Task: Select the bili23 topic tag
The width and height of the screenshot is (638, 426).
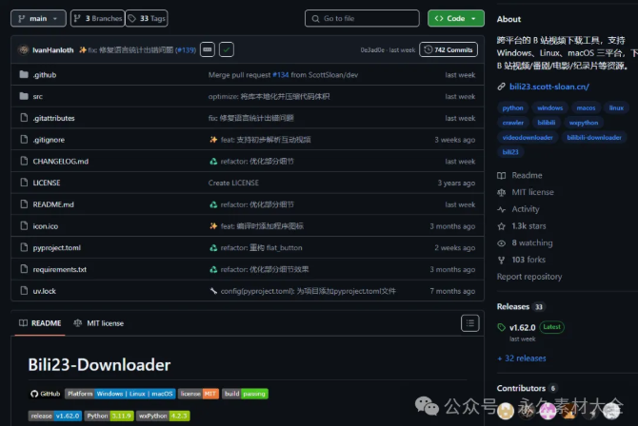Action: (510, 152)
